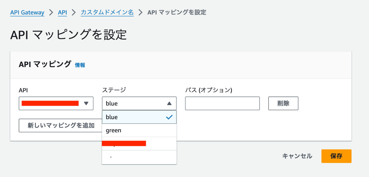Open the API Gateway breadcrumb link

click(x=27, y=12)
